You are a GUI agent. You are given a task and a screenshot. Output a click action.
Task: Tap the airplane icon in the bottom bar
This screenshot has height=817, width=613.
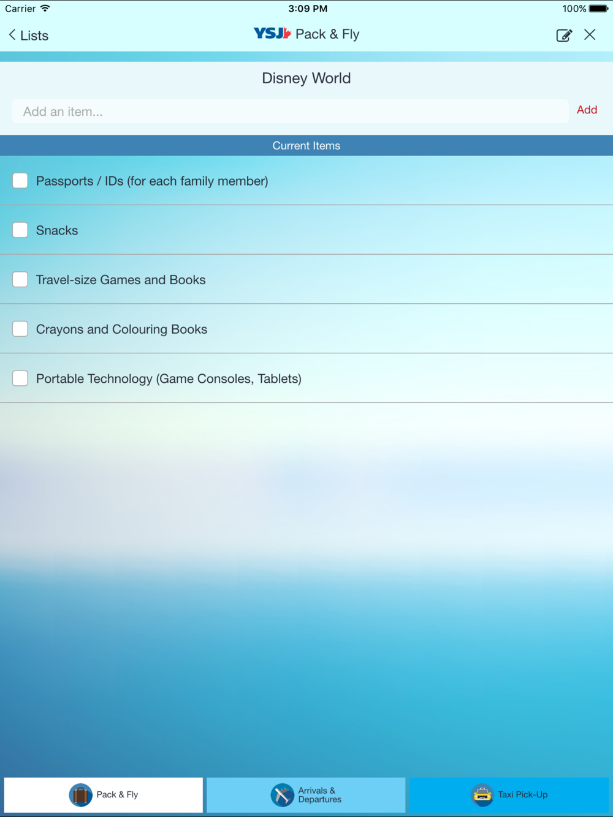[x=283, y=795]
